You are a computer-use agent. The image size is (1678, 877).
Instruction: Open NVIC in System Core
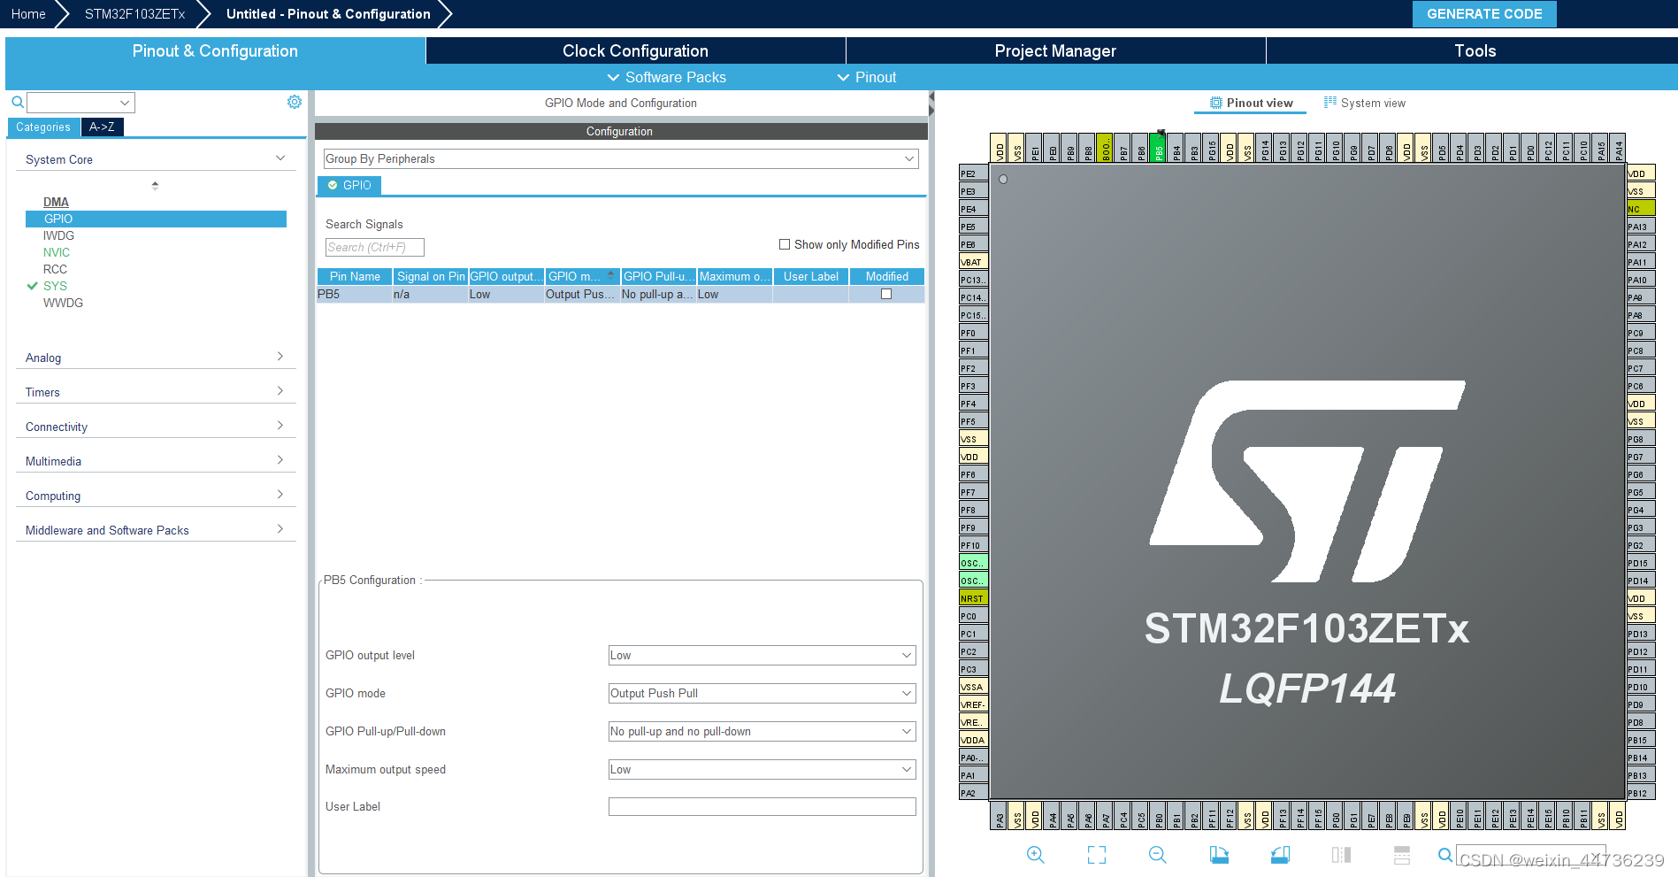56,252
